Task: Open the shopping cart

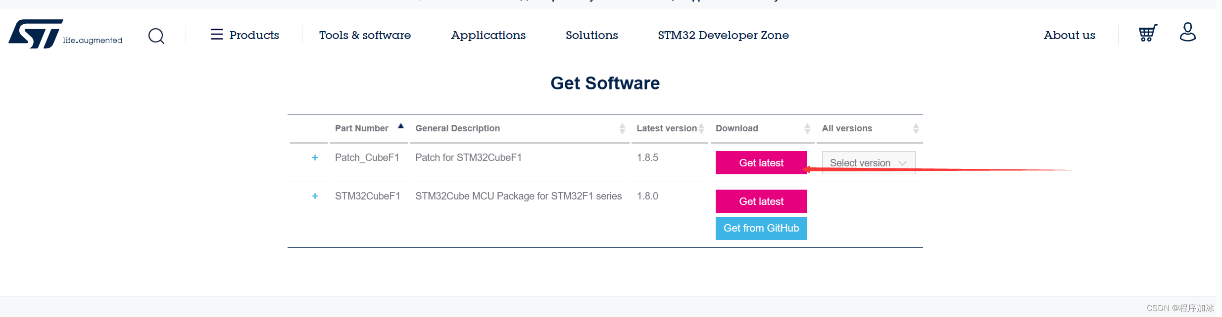Action: click(1148, 33)
